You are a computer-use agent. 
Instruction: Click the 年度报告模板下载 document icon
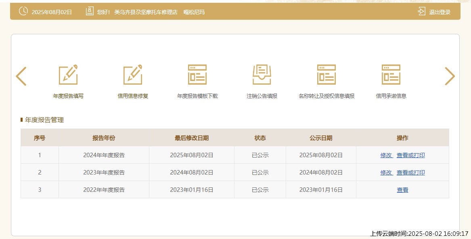pos(197,75)
